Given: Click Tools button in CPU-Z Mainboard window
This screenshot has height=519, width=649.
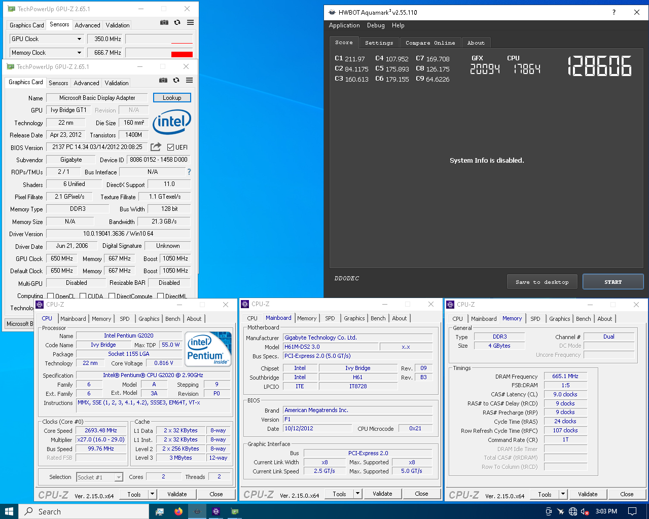Looking at the screenshot, I should tap(339, 494).
